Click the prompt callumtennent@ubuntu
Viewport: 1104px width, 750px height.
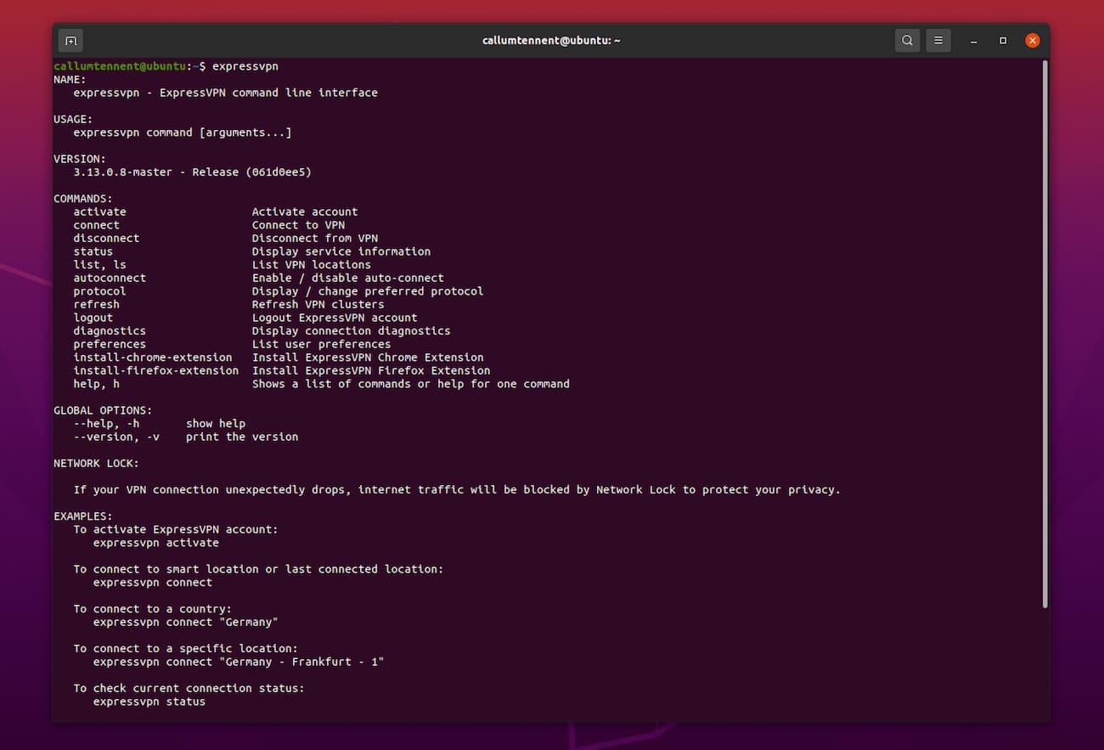tap(120, 66)
